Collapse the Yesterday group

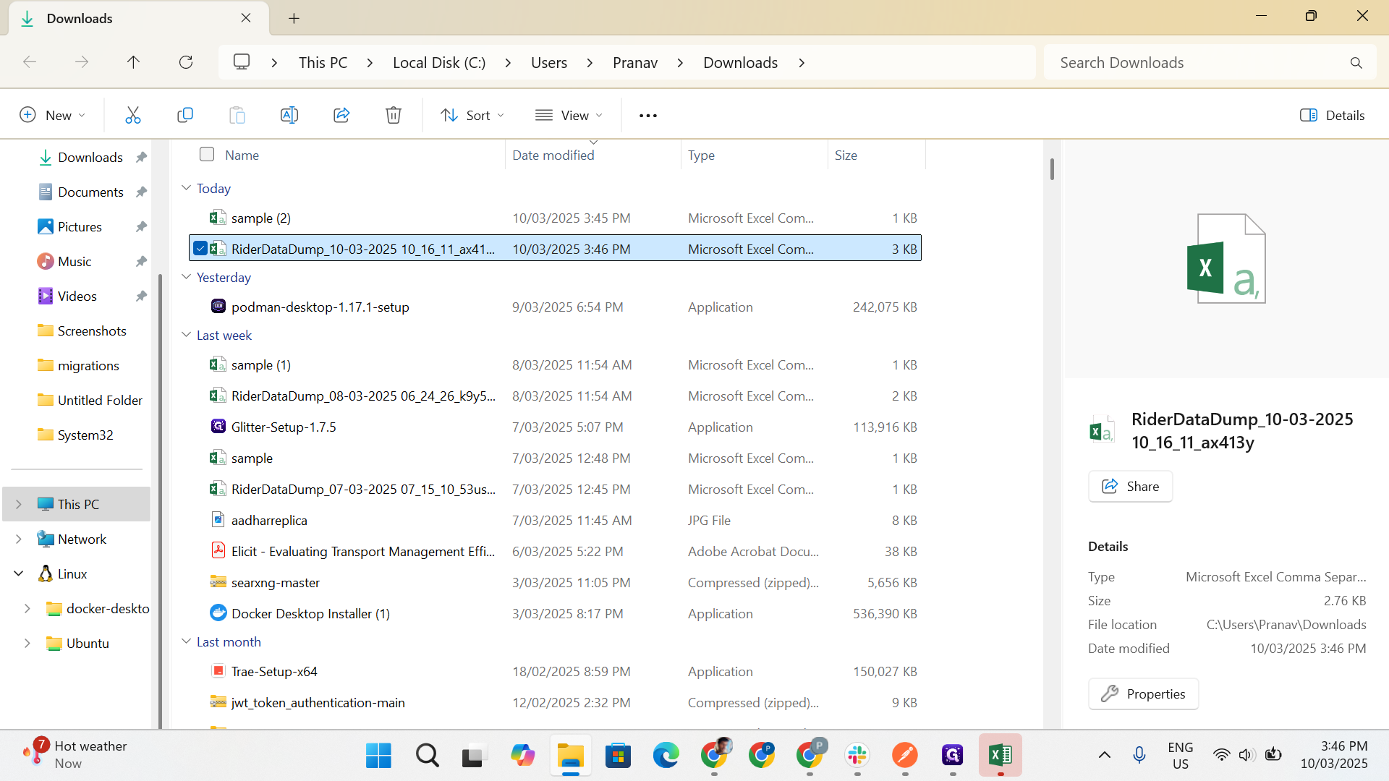[x=186, y=277]
